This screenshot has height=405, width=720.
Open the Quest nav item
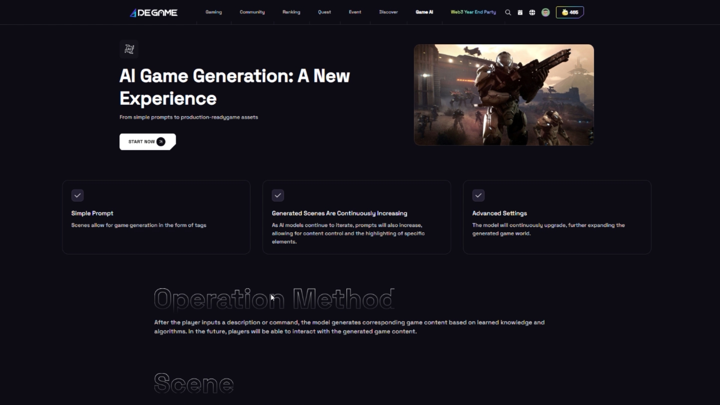pyautogui.click(x=324, y=12)
